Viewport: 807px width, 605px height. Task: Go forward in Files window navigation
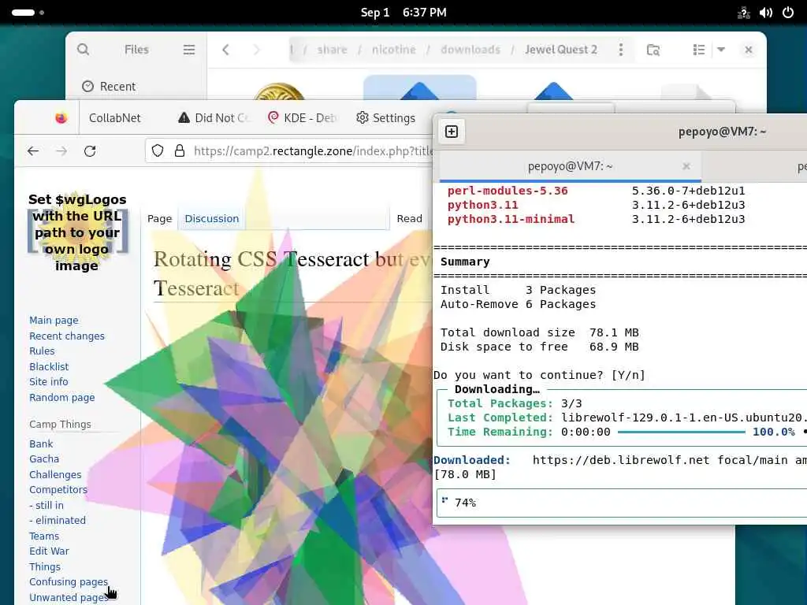[x=256, y=50]
